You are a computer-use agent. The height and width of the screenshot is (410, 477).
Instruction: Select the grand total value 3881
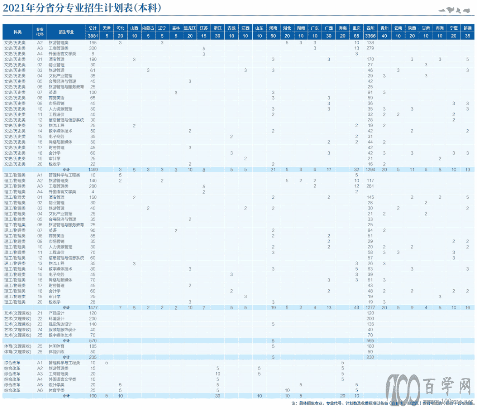(93, 36)
